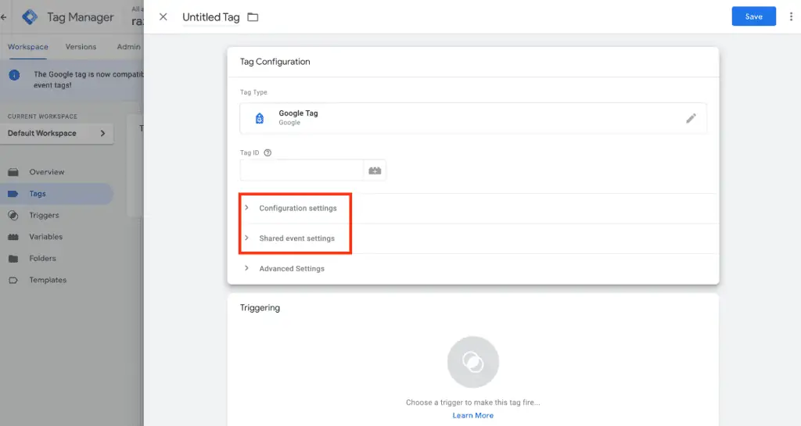801x426 pixels.
Task: Click the Triggers circle icon in sidebar
Action: (x=13, y=215)
